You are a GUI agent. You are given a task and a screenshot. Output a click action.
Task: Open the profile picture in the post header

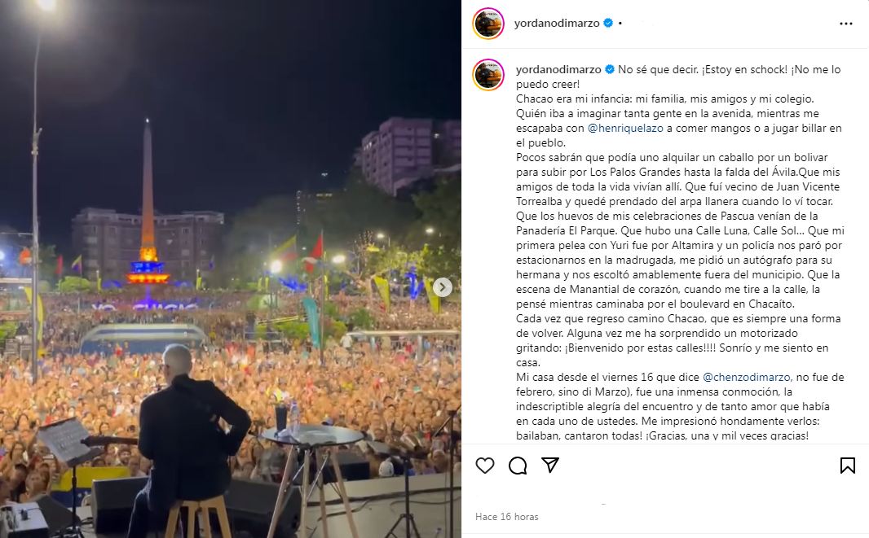[x=488, y=24]
